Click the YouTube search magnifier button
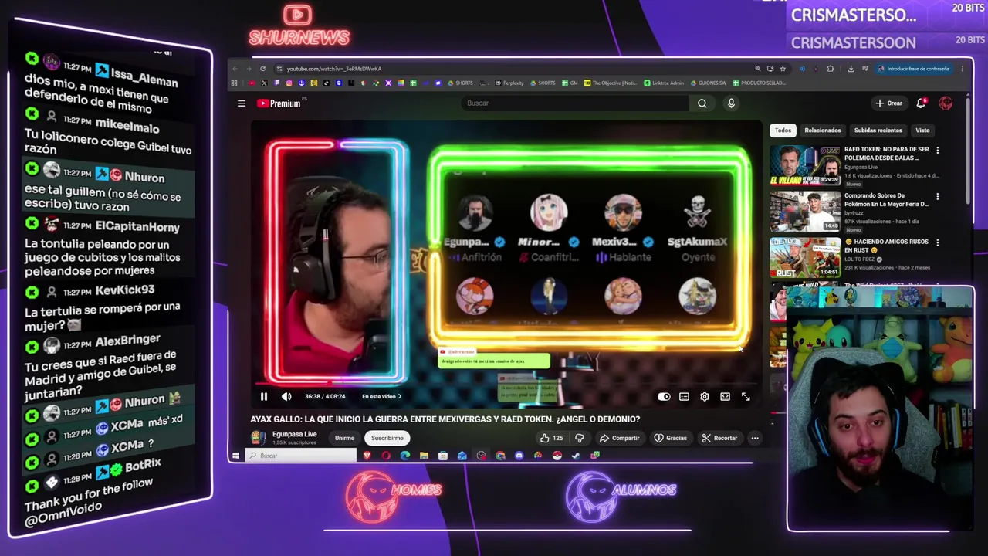 point(702,103)
